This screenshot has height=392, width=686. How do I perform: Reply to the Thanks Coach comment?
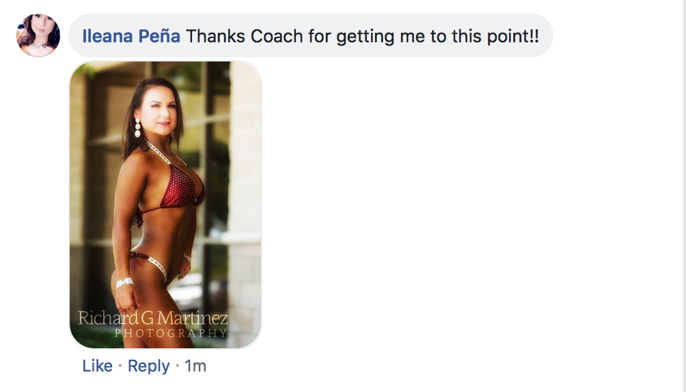pyautogui.click(x=148, y=366)
